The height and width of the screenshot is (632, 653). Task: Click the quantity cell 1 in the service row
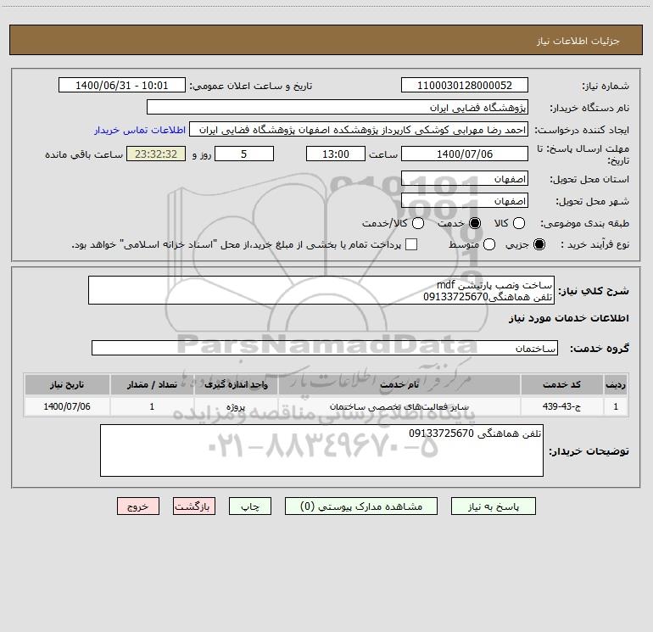coord(152,406)
